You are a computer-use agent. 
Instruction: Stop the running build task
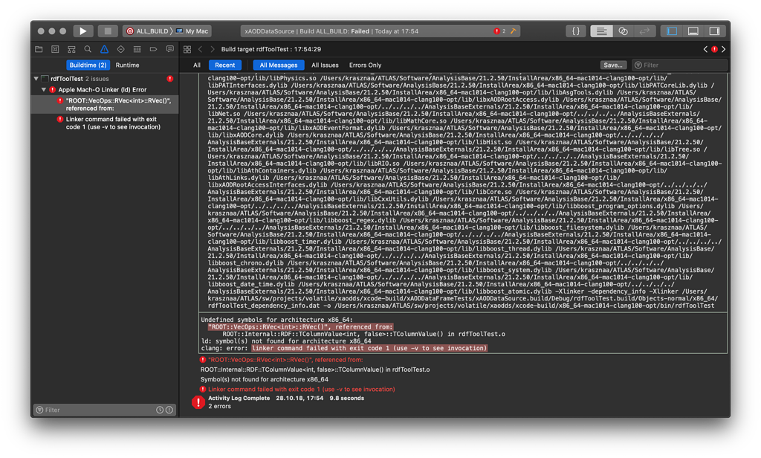[x=108, y=31]
